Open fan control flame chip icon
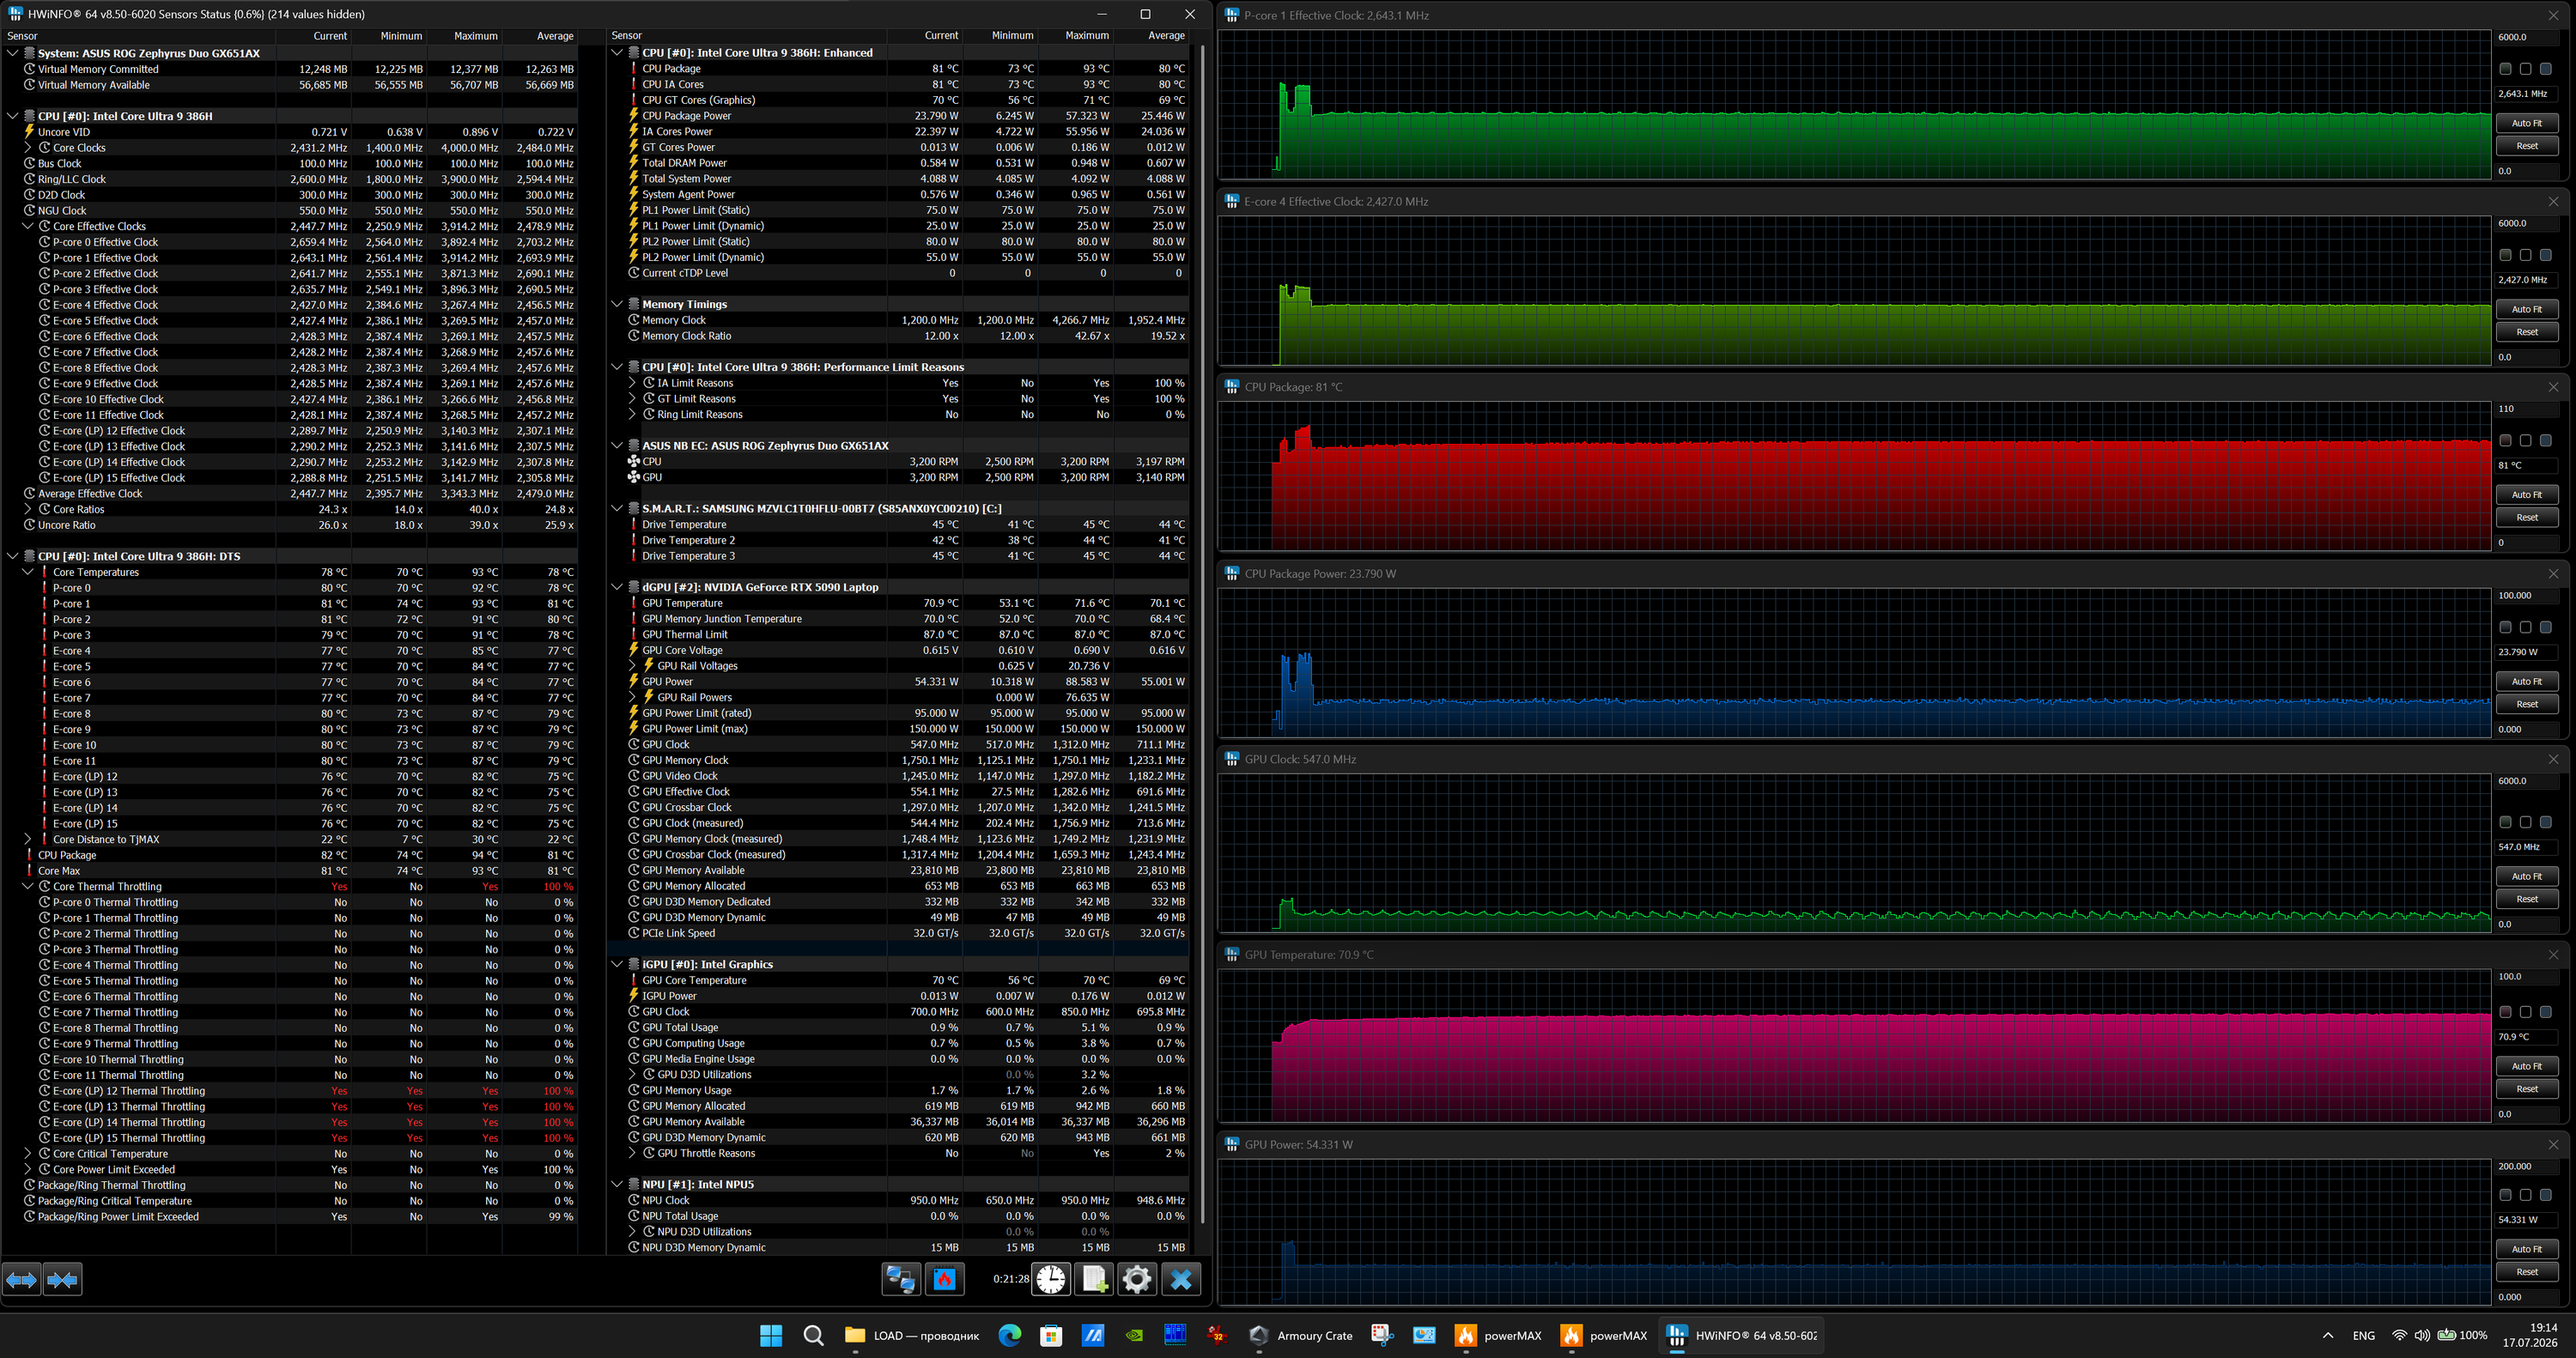 pyautogui.click(x=945, y=1279)
